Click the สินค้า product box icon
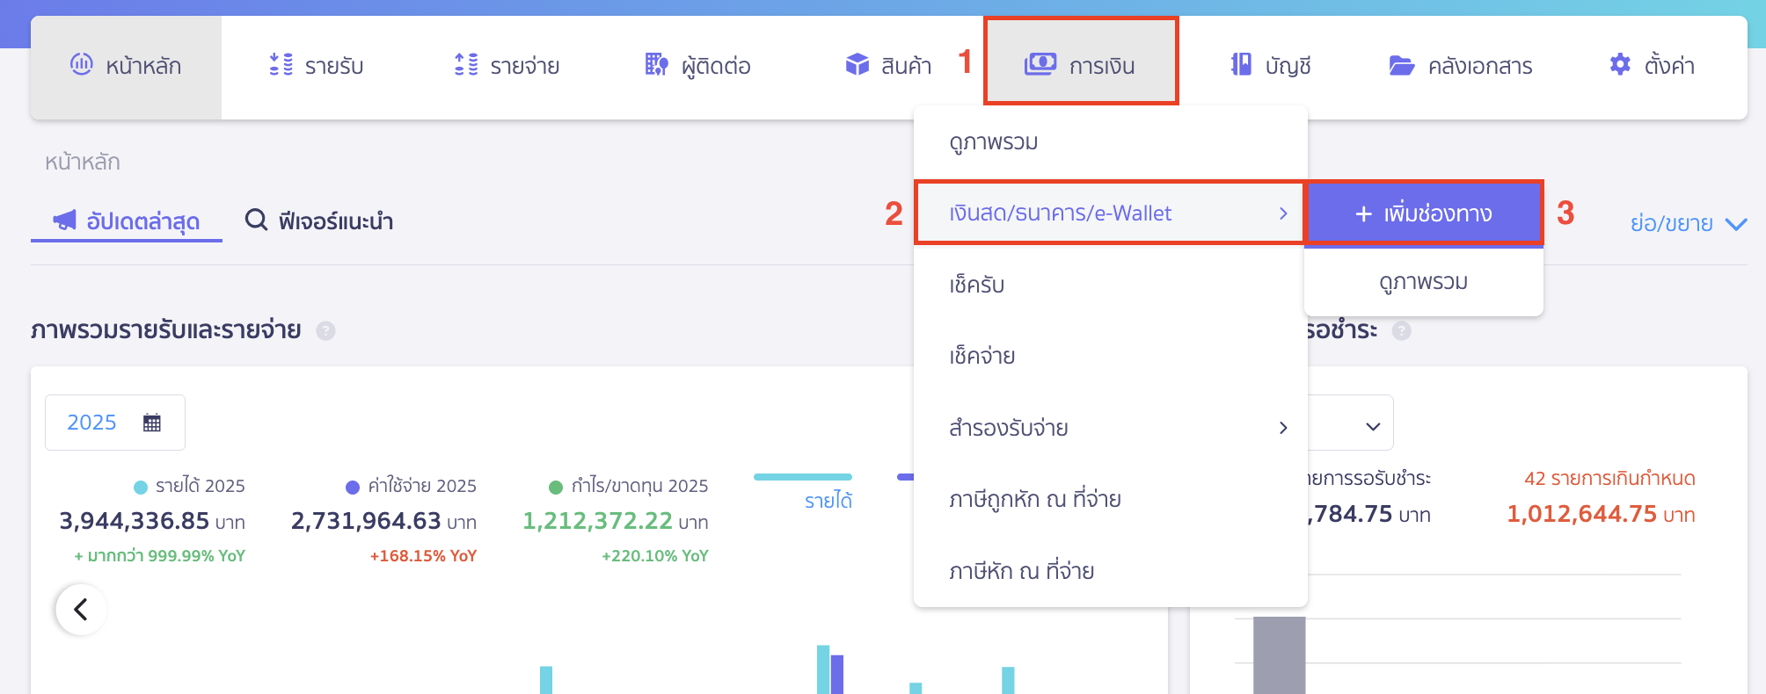Viewport: 1766px width, 694px height. point(857,64)
